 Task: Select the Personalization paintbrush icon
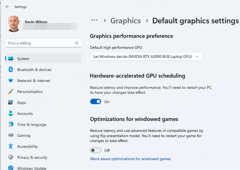point(11,92)
